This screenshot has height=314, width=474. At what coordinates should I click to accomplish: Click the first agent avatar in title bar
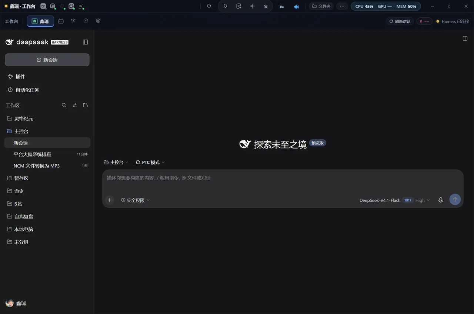tap(43, 6)
